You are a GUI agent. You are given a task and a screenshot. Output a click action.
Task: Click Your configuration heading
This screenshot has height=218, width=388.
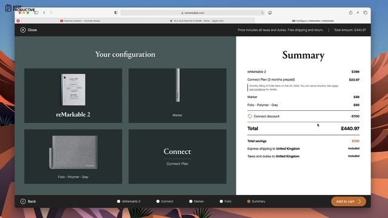[125, 54]
